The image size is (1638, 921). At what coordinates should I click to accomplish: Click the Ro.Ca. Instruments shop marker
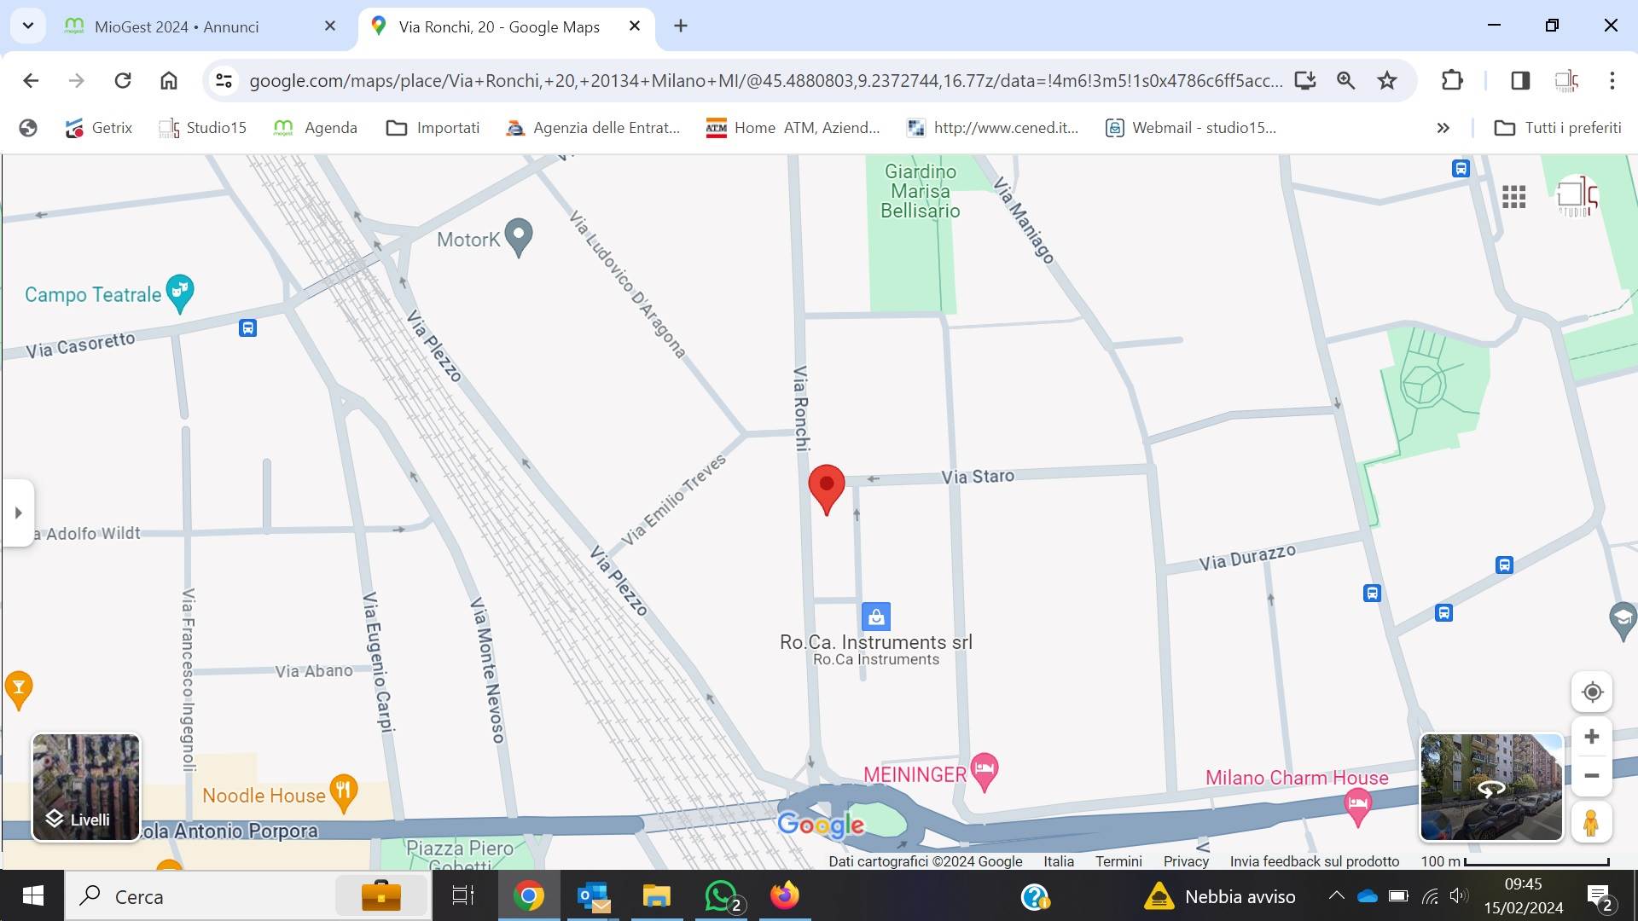tap(875, 616)
